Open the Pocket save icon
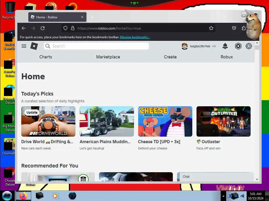This screenshot has width=269, height=201. click(x=234, y=28)
